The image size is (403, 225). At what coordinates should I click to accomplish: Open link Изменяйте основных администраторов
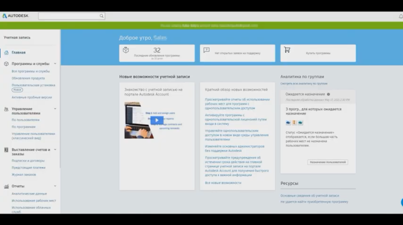[234, 149]
